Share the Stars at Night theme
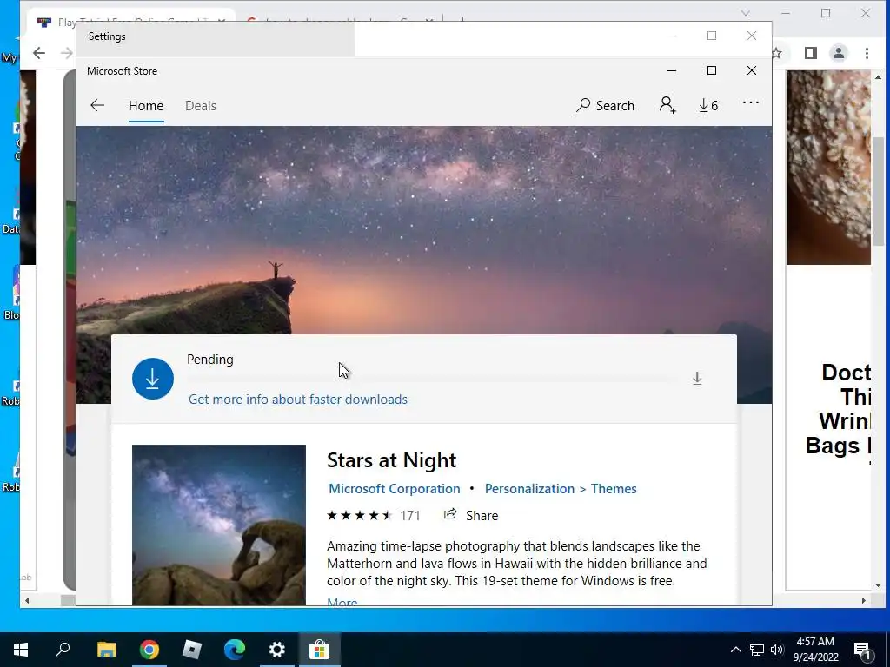 471,515
